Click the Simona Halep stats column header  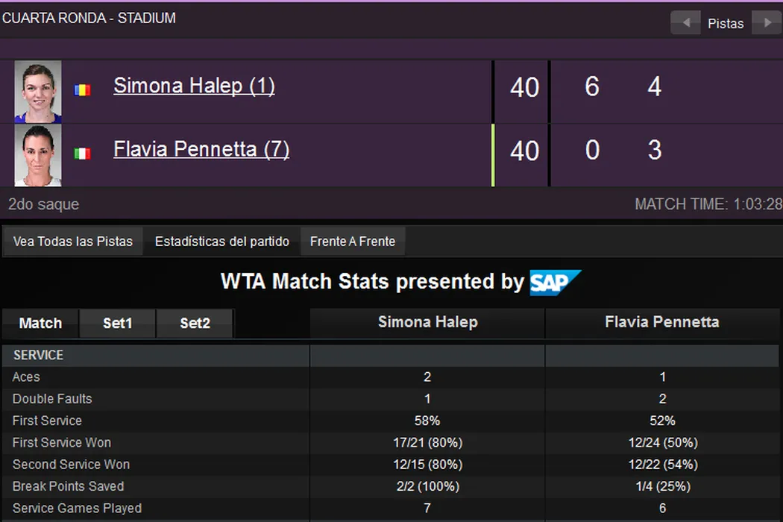[x=427, y=323]
